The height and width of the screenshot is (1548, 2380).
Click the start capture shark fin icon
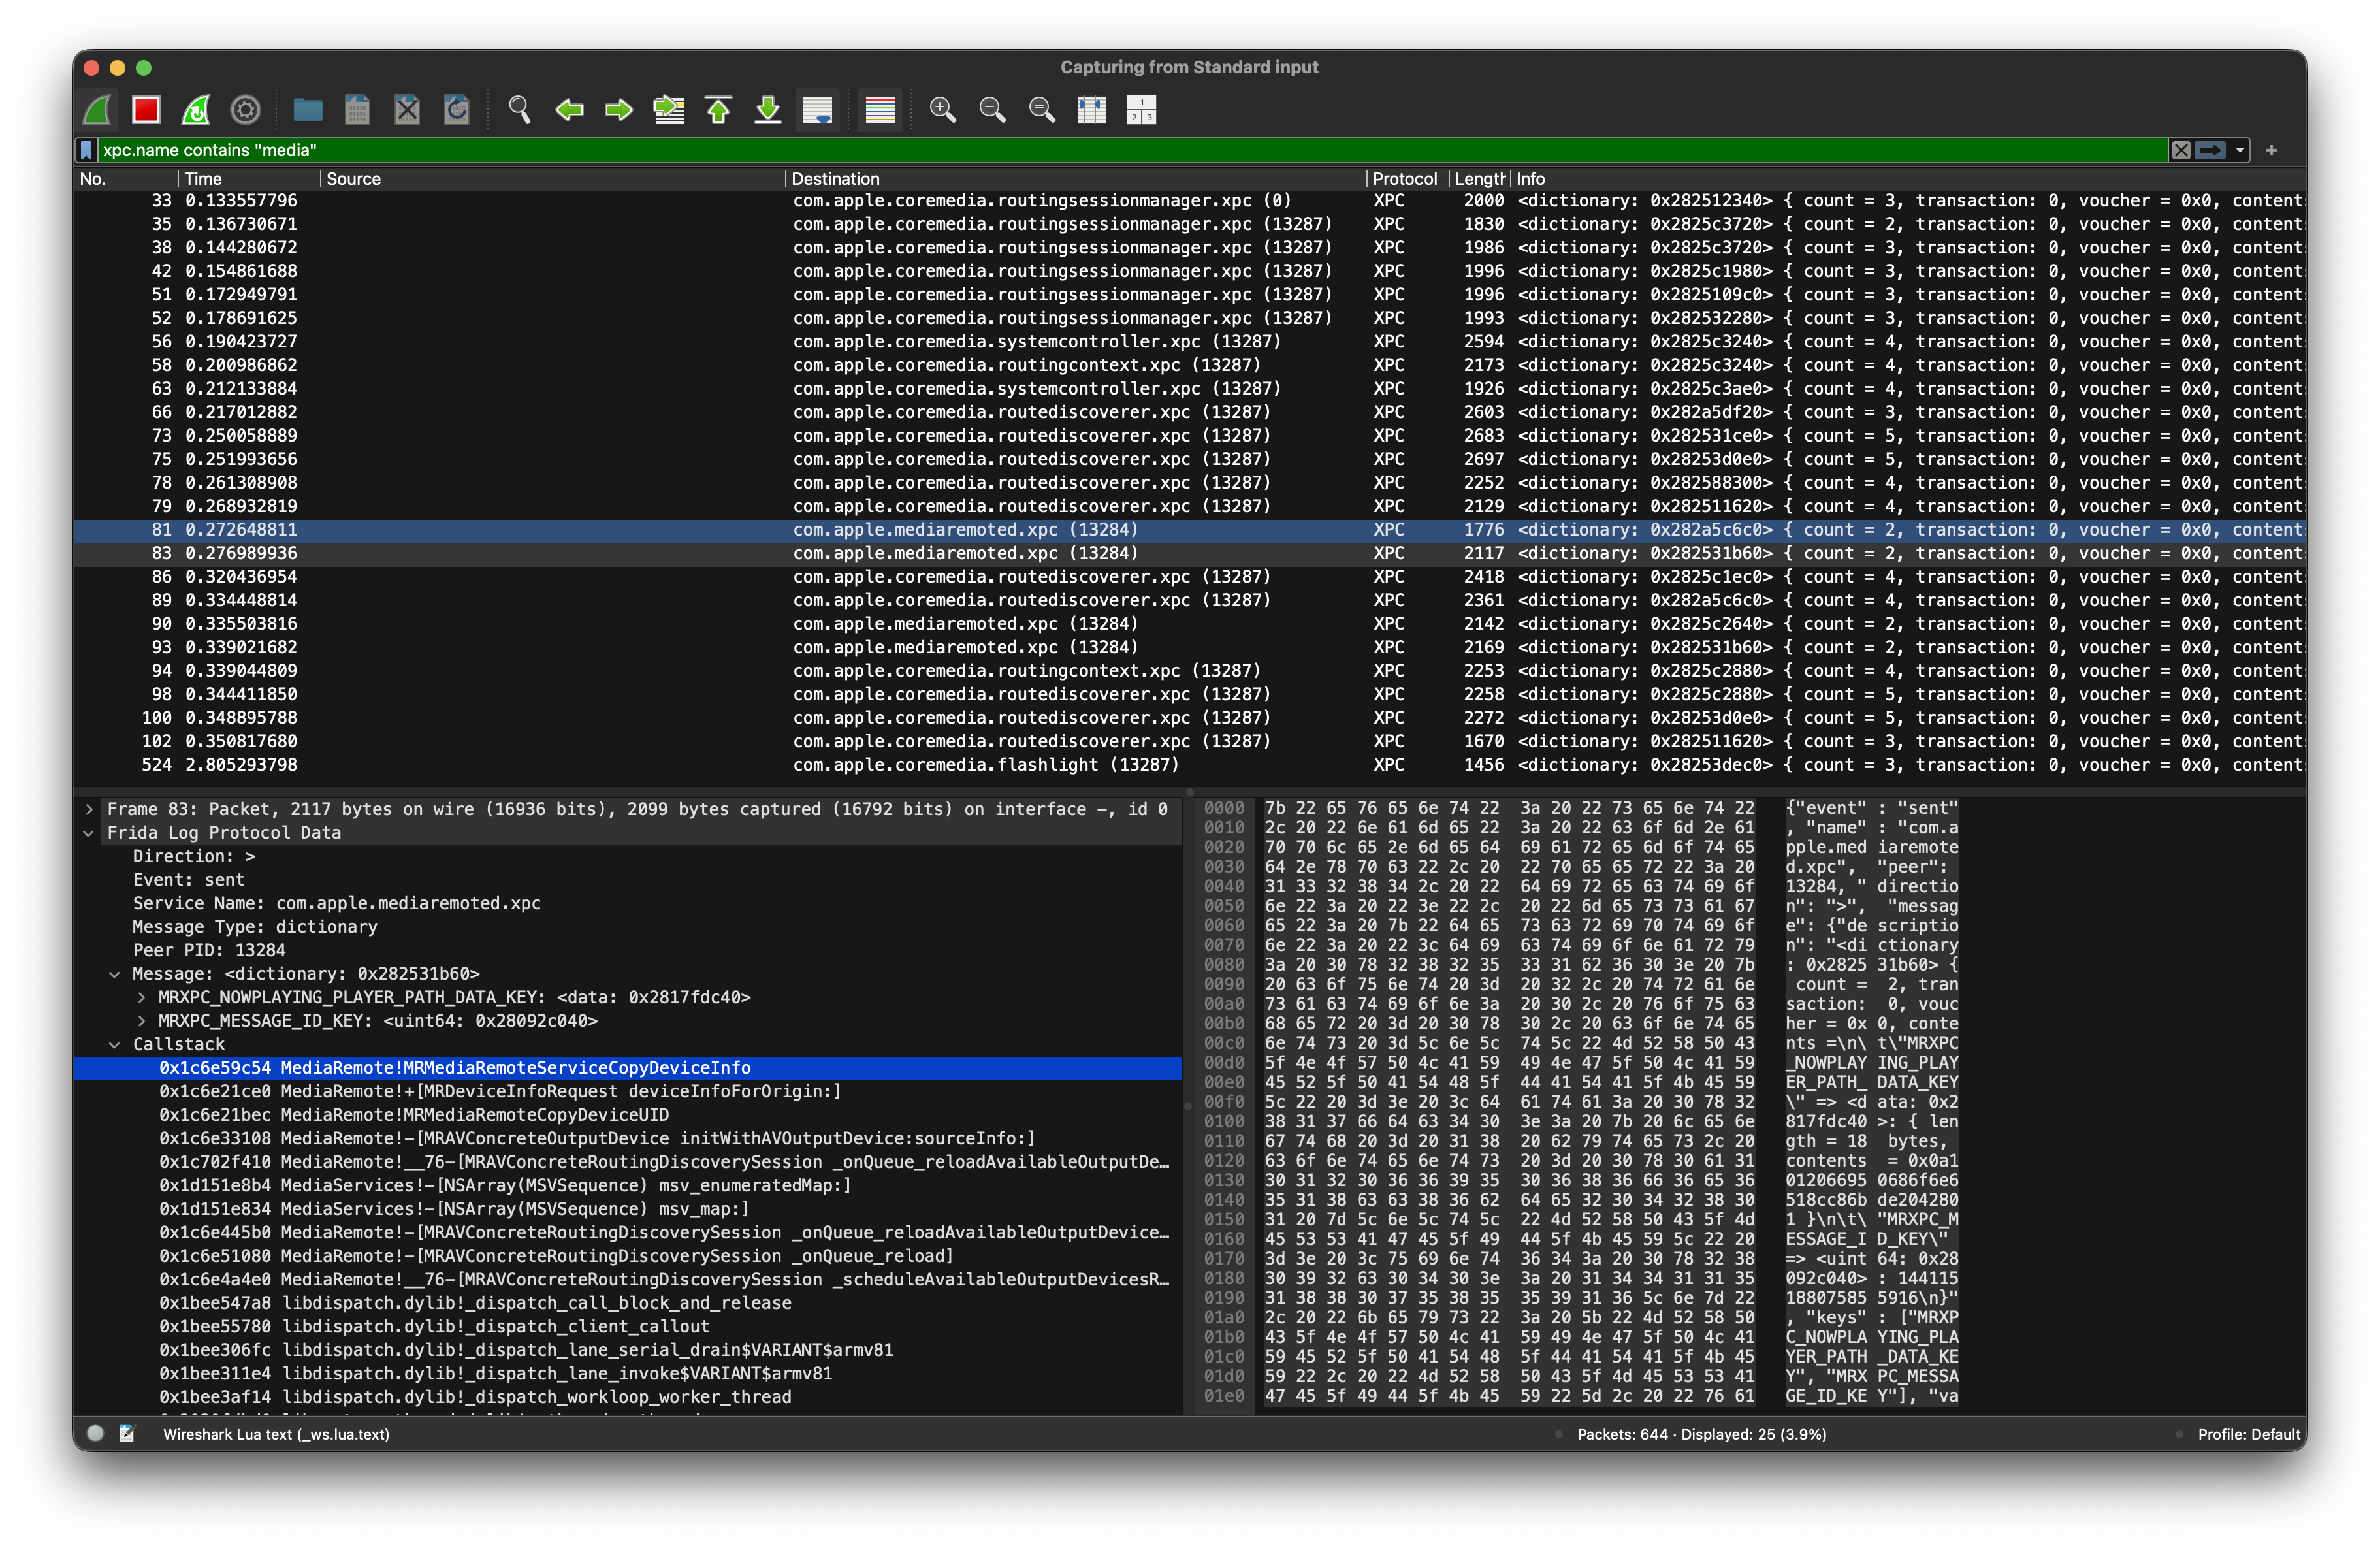97,109
